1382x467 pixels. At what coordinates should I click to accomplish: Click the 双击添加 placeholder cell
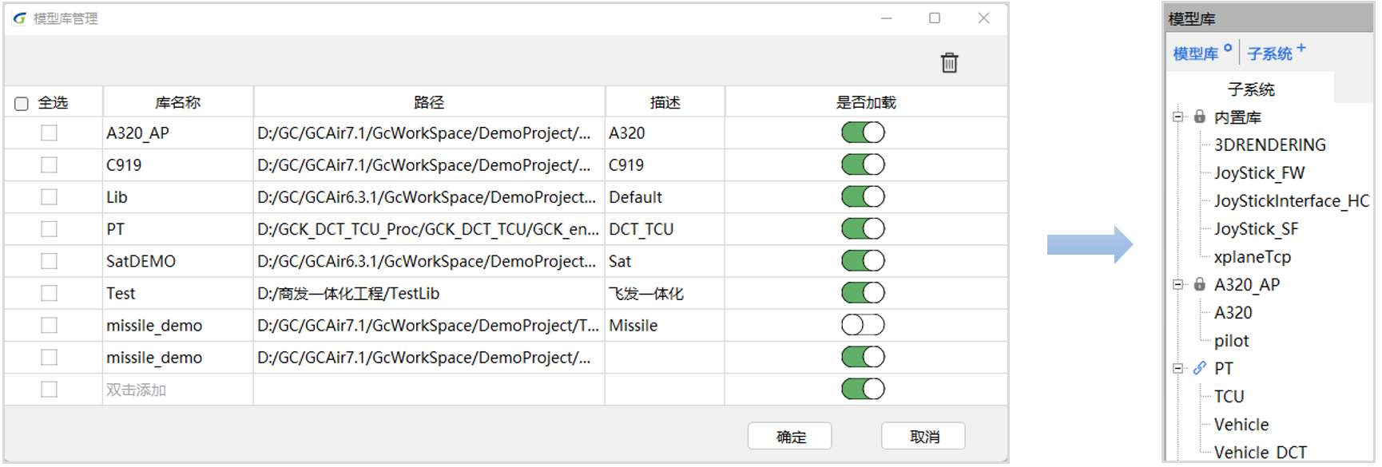tap(137, 390)
